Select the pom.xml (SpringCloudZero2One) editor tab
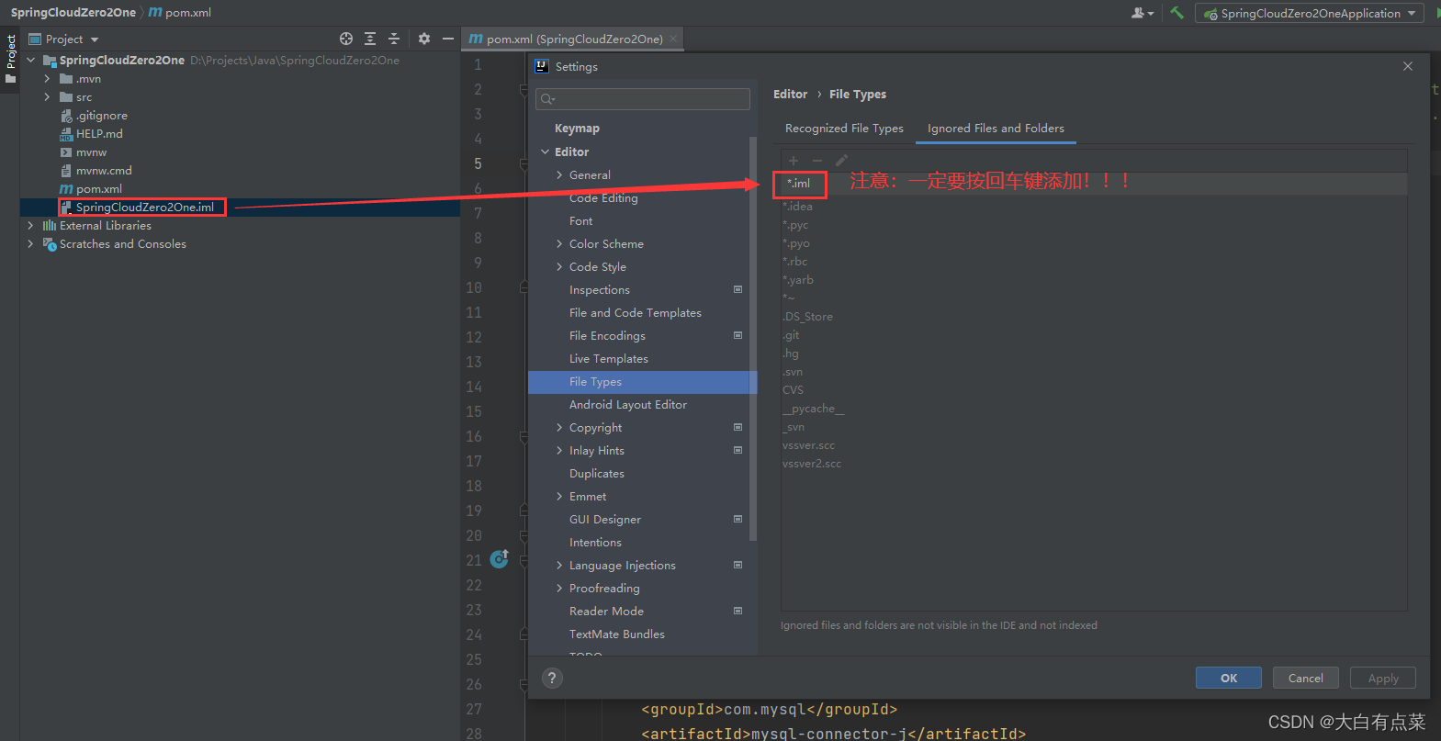1441x741 pixels. click(x=573, y=39)
